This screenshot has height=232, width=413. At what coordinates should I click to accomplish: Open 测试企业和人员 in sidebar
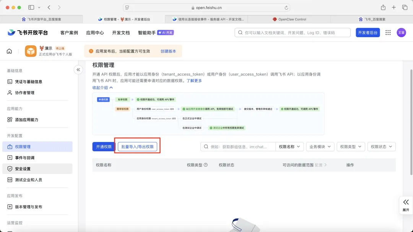coord(37,180)
